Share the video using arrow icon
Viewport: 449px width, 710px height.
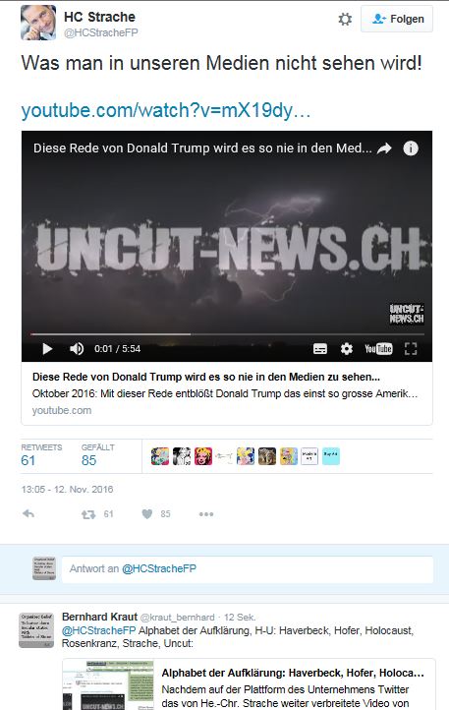click(x=384, y=148)
